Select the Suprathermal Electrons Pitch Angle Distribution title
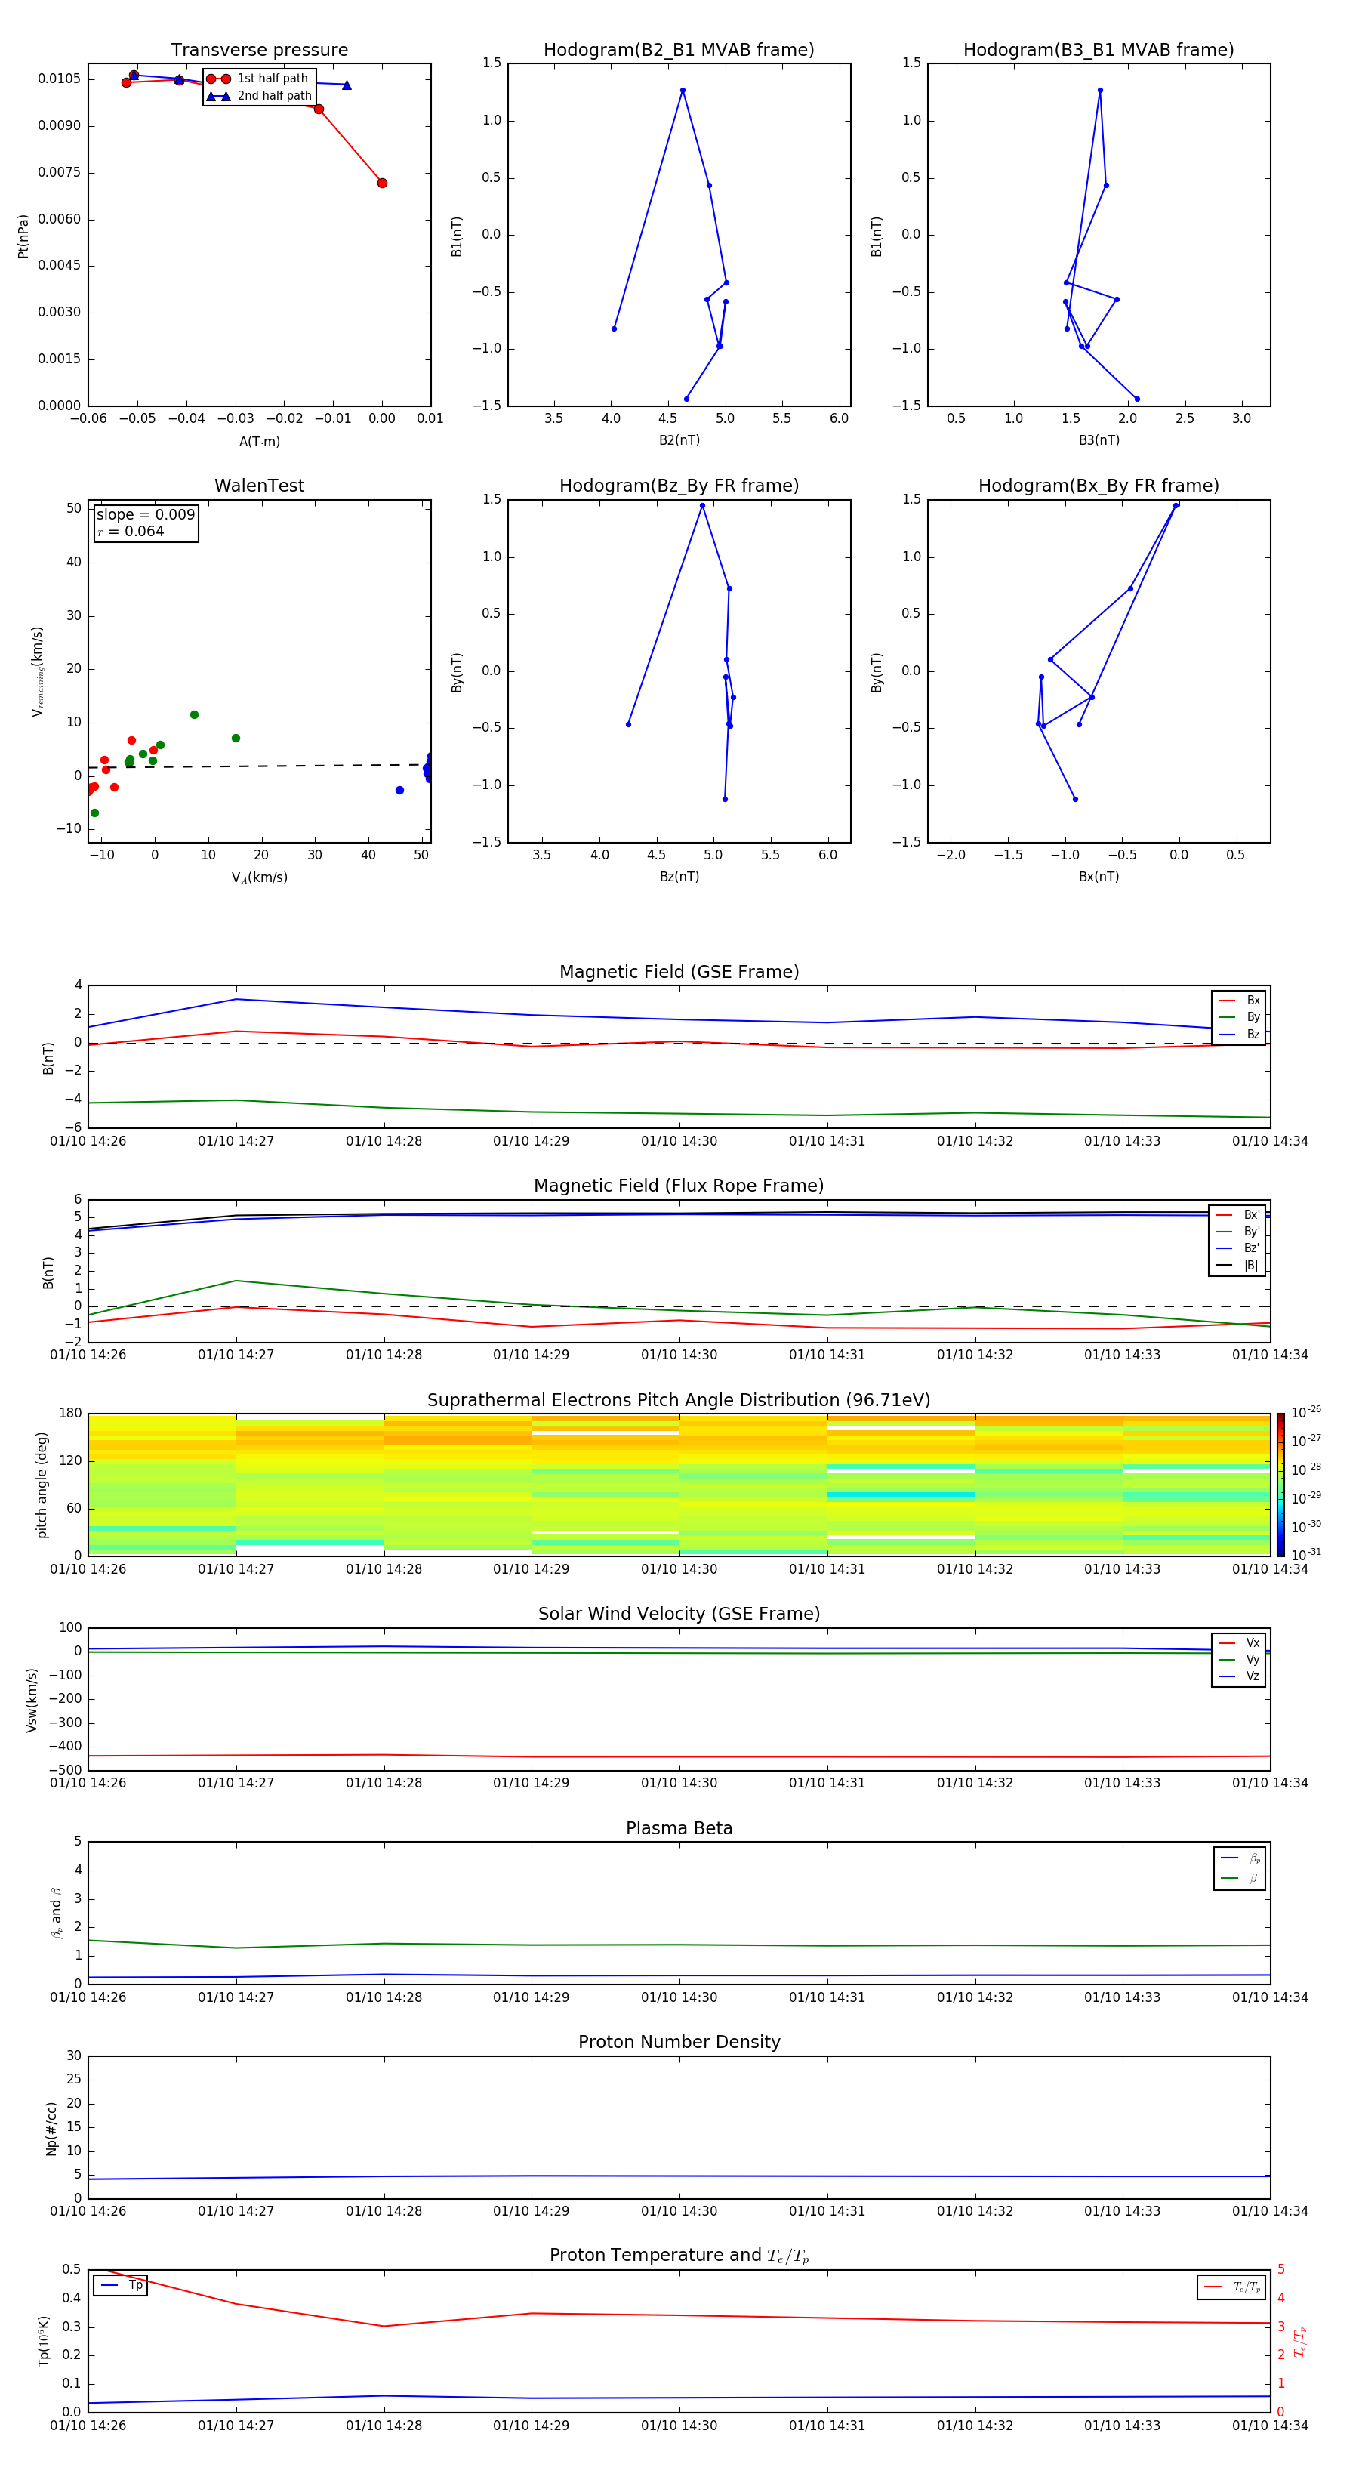1359x2492 pixels. pos(679,1400)
